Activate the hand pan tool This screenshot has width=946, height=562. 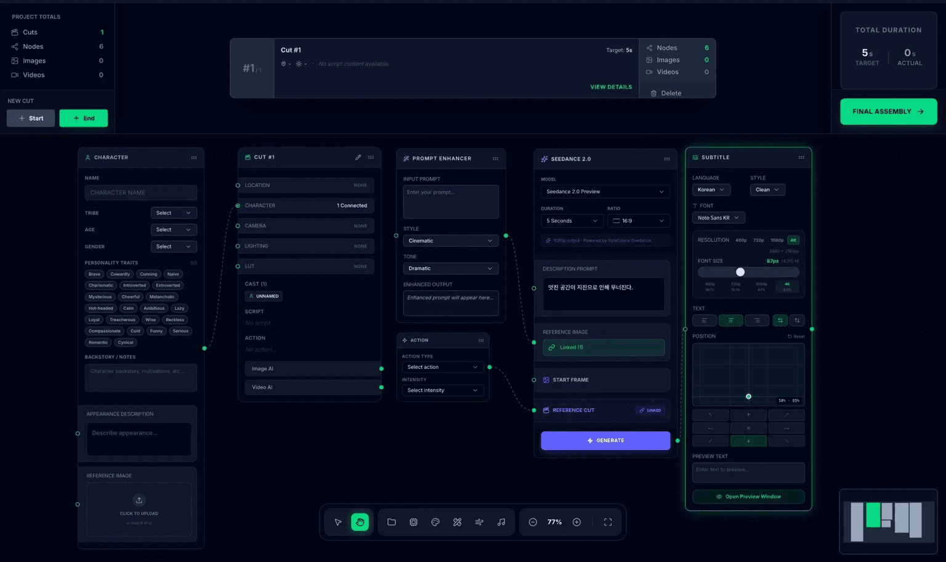click(360, 522)
